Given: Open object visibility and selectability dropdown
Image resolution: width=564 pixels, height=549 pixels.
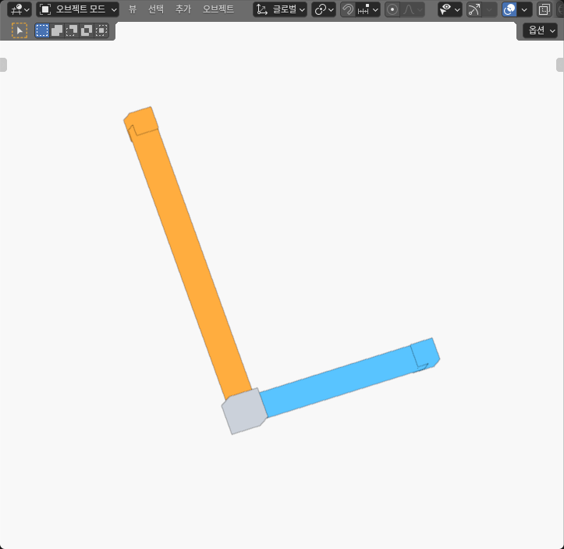Looking at the screenshot, I should 450,9.
